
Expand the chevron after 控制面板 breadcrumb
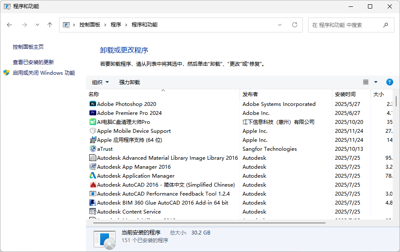(x=105, y=25)
